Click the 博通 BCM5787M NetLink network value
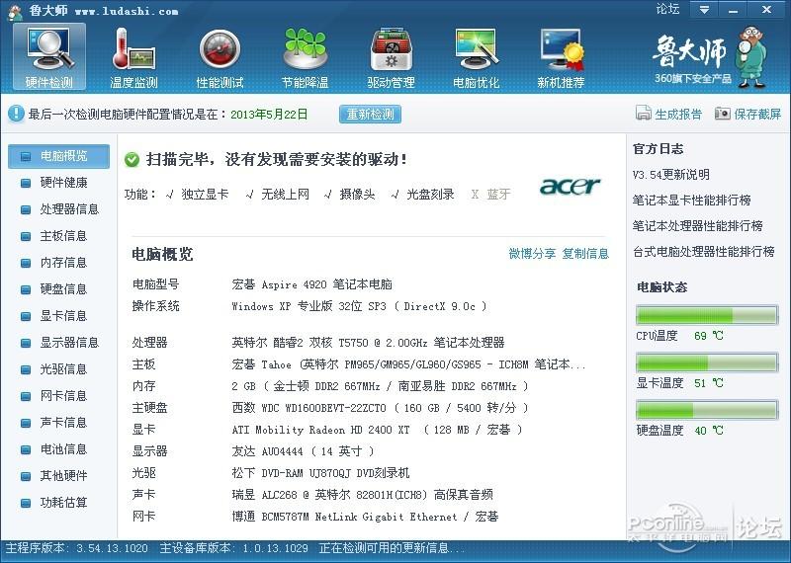This screenshot has width=791, height=563. [x=365, y=517]
